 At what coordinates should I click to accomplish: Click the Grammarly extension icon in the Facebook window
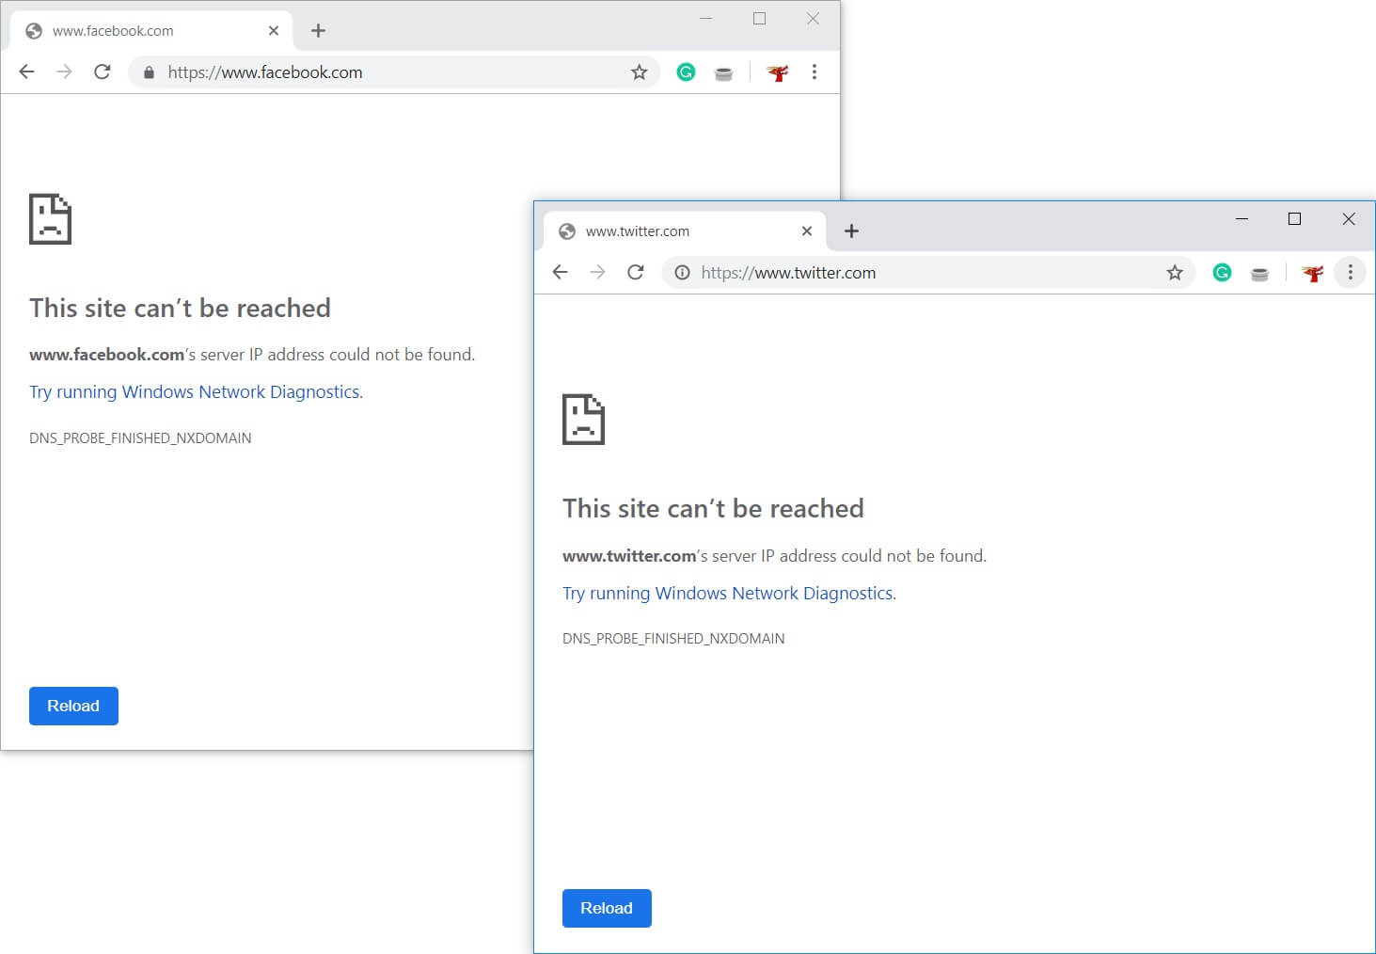[686, 72]
